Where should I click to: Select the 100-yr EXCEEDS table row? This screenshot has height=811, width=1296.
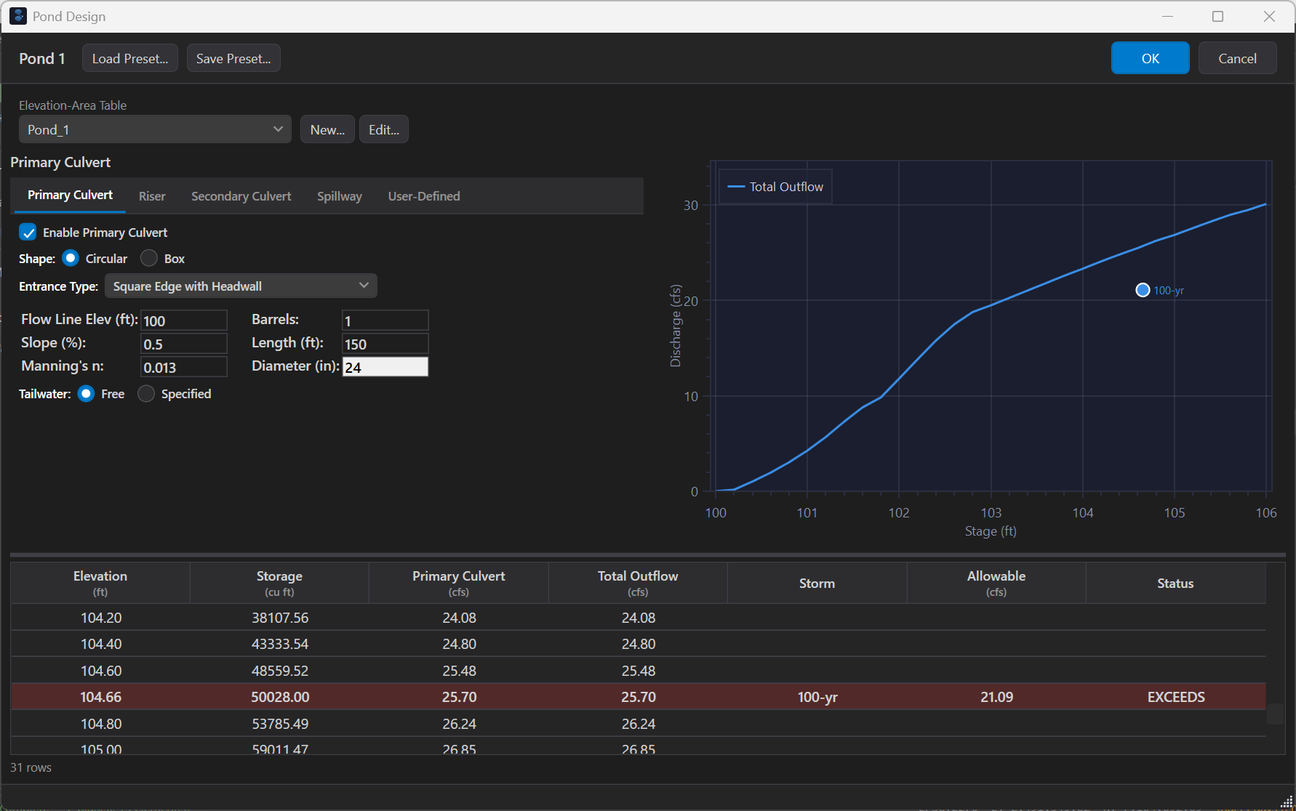coord(638,697)
